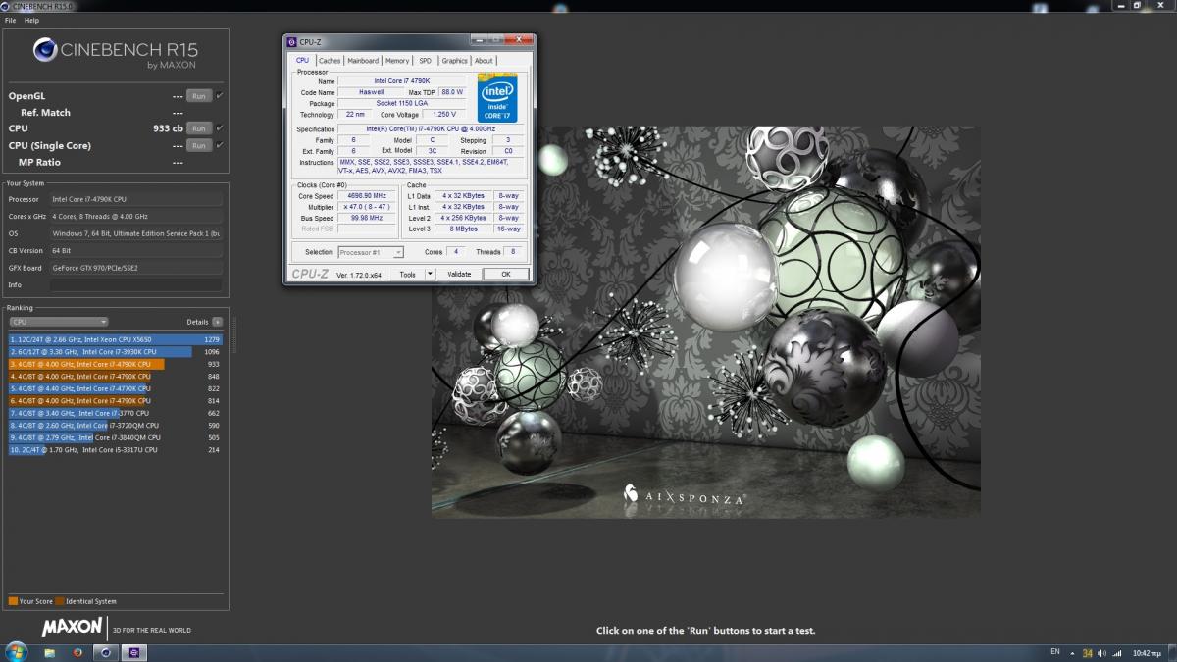The width and height of the screenshot is (1177, 662).
Task: Select the i7-3930K ranking entry
Action: pos(116,351)
